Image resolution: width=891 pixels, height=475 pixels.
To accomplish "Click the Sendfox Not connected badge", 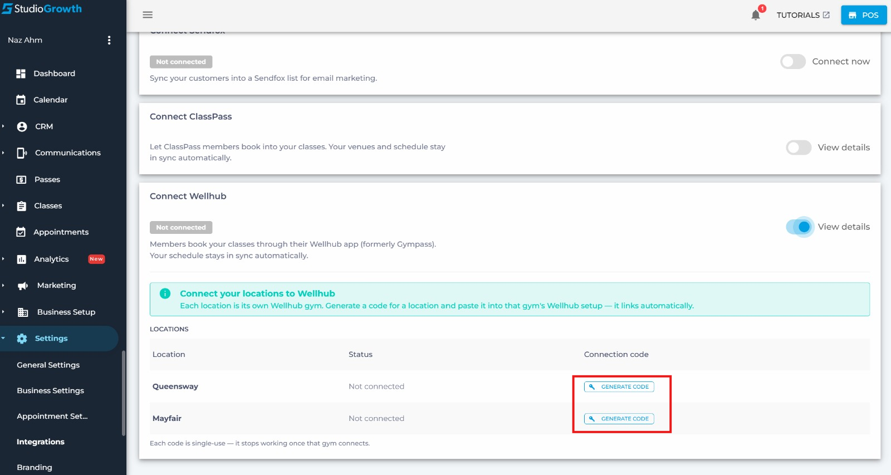I will point(181,62).
